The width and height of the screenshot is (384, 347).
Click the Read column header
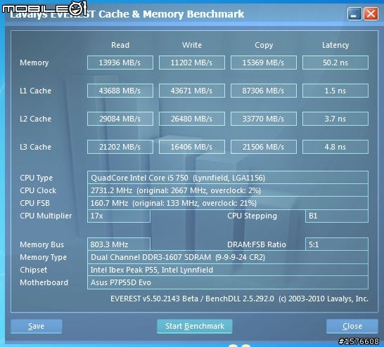[x=120, y=45]
